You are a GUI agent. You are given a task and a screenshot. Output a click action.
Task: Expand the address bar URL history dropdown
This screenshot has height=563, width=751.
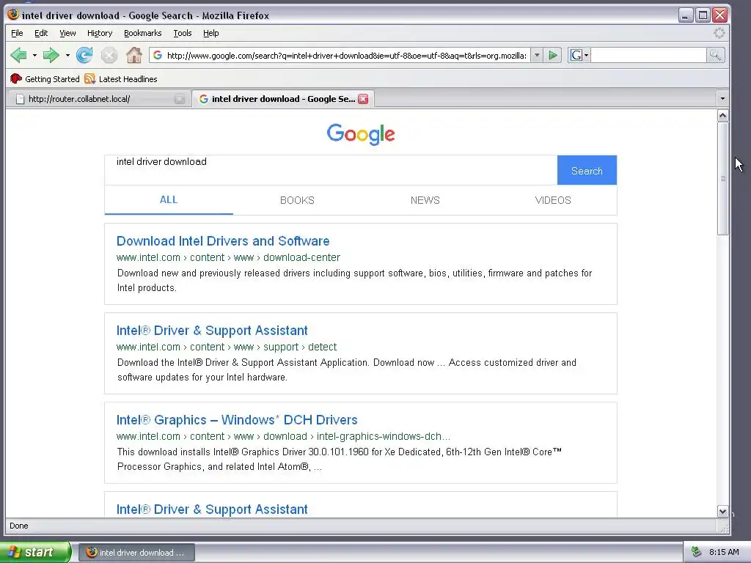(x=537, y=56)
